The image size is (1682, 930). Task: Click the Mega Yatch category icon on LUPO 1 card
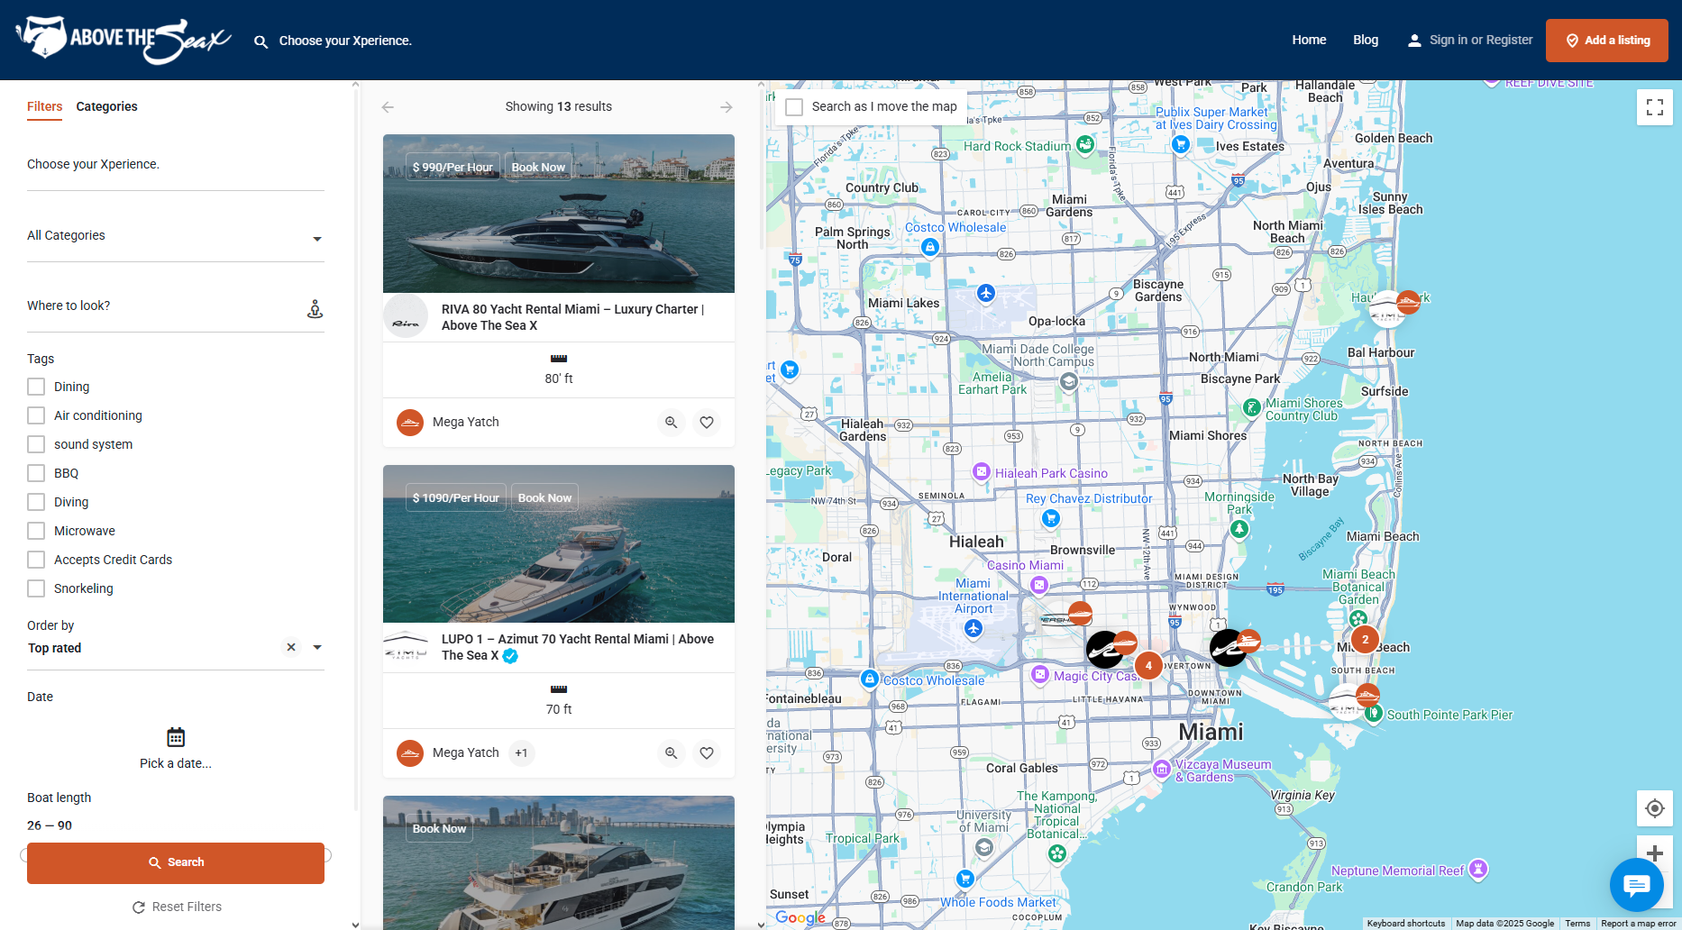point(410,752)
